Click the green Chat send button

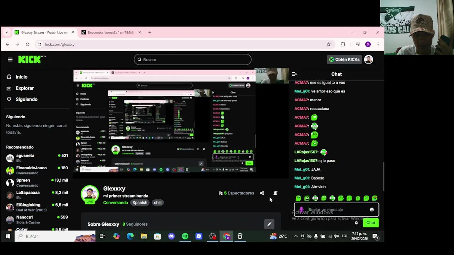[371, 223]
